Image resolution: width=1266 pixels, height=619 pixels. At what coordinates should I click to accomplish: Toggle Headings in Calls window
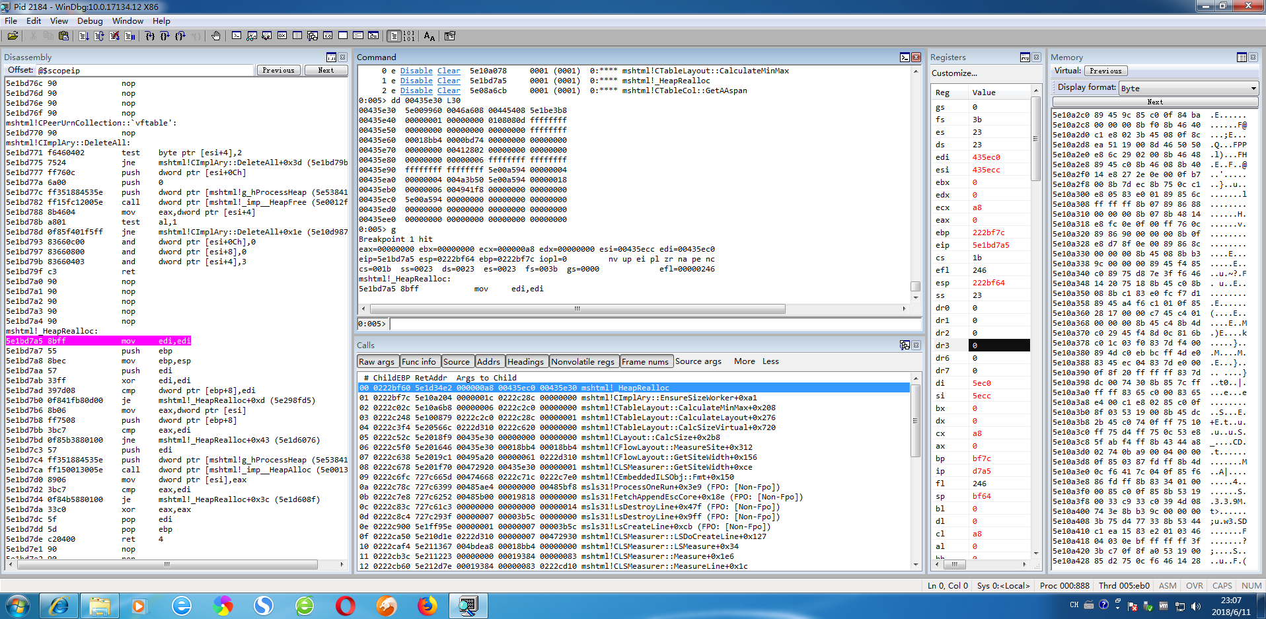tap(526, 361)
